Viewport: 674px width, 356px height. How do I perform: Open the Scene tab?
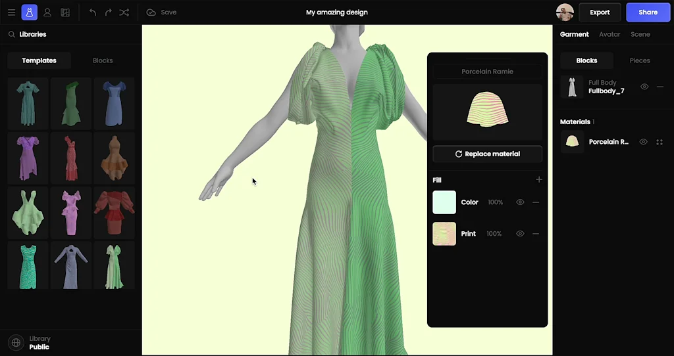coord(640,34)
